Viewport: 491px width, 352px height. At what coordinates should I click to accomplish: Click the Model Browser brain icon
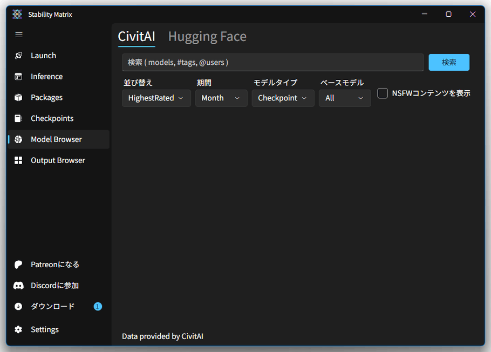tap(18, 139)
